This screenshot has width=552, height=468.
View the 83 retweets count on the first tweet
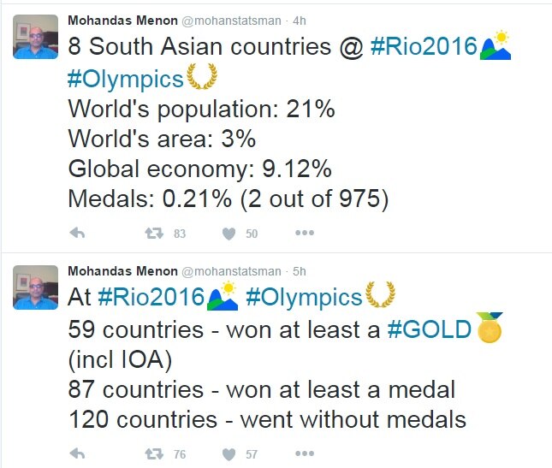coord(180,234)
